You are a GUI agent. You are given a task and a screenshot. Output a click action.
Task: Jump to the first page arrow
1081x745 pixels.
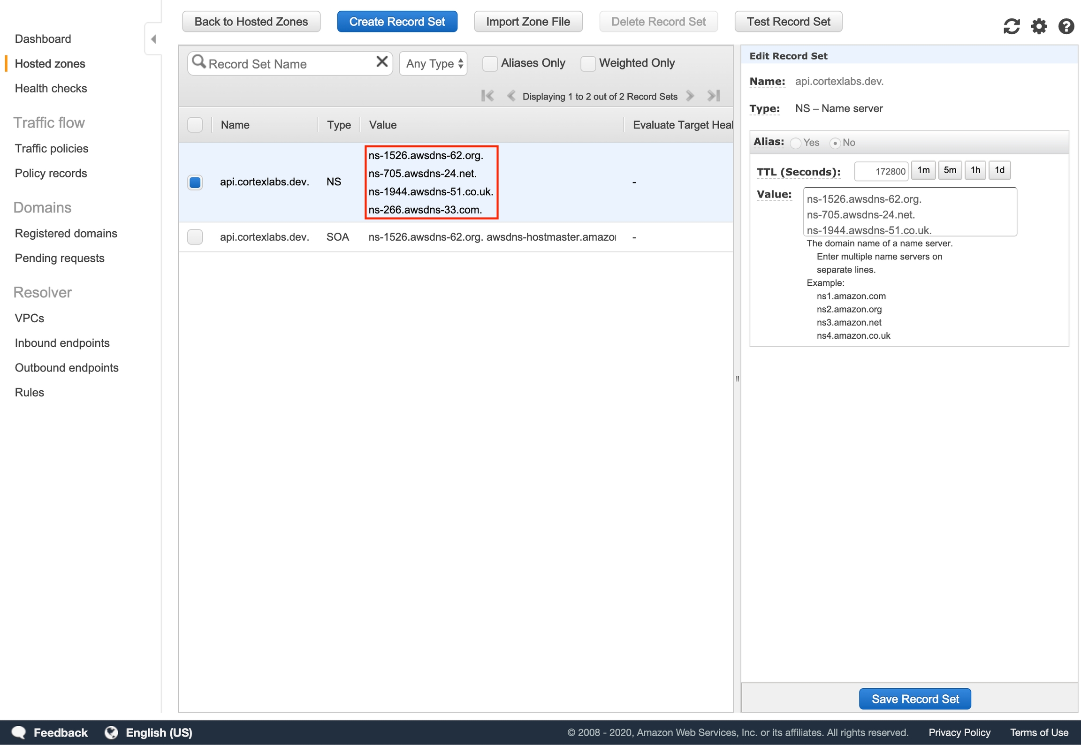(487, 96)
